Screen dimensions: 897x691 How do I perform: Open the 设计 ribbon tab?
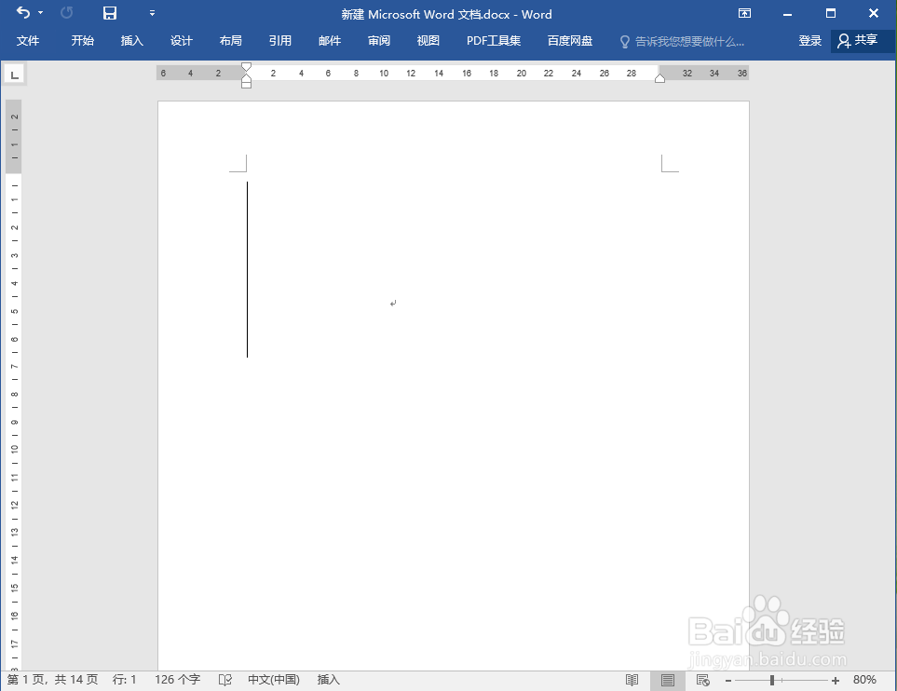click(181, 41)
